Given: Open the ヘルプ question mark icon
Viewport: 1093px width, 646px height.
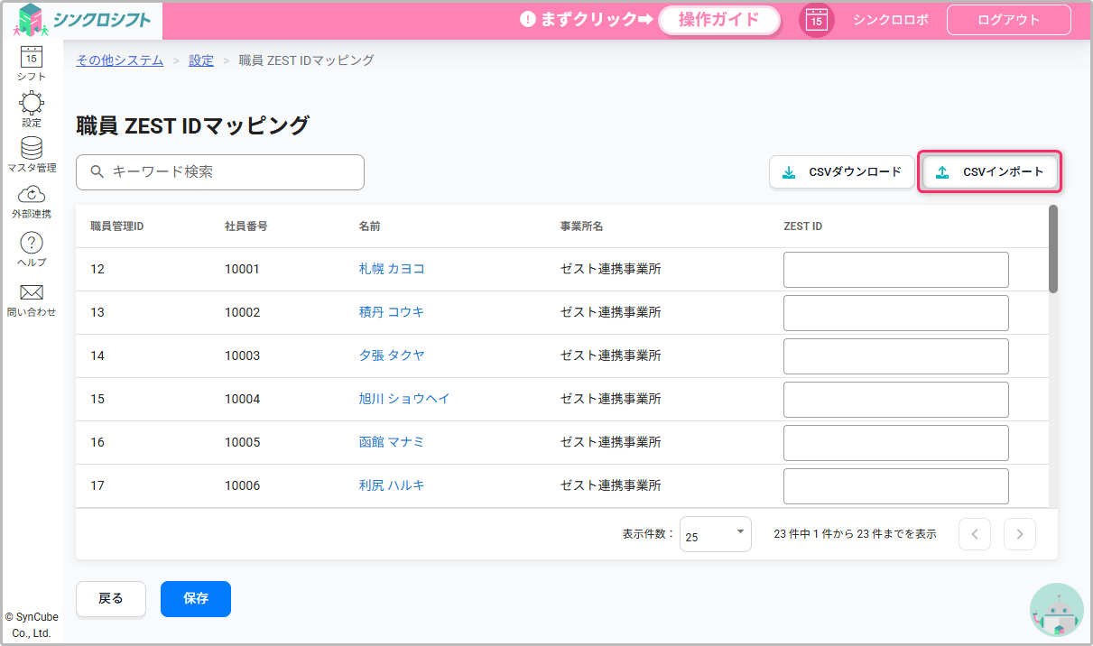Looking at the screenshot, I should 32,244.
